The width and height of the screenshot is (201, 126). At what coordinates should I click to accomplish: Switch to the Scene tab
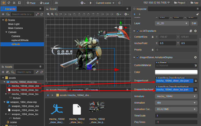click(52, 9)
